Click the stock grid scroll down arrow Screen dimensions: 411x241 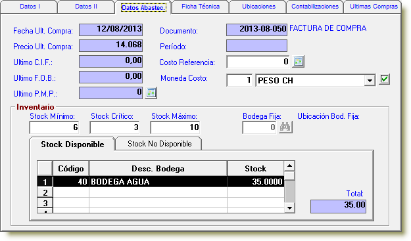tap(289, 208)
